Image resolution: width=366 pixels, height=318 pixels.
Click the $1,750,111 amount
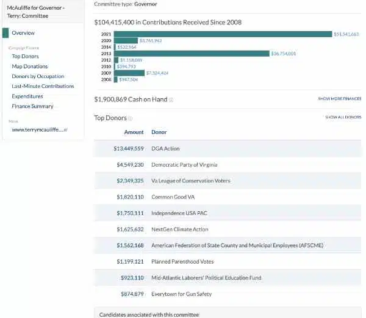131,213
